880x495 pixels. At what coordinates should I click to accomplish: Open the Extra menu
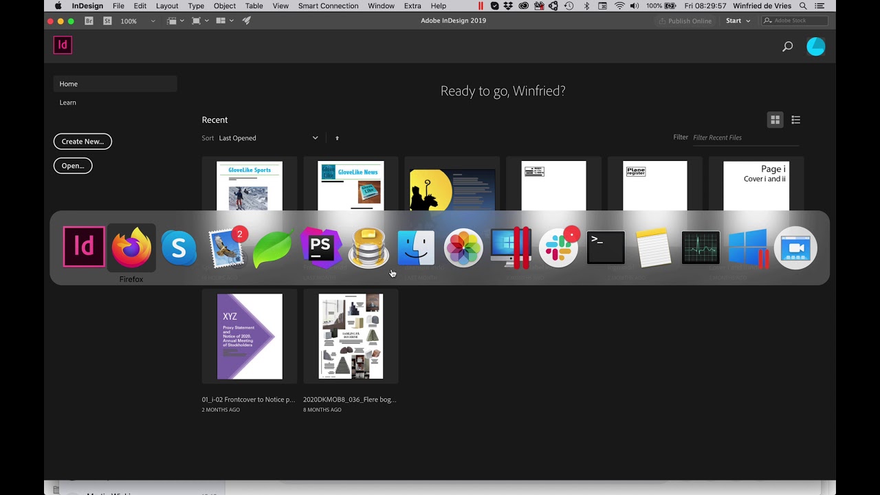(412, 5)
